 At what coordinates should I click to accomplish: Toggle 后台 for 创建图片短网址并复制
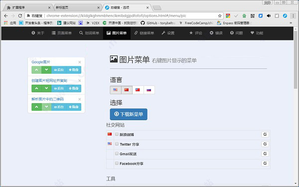[59, 88]
